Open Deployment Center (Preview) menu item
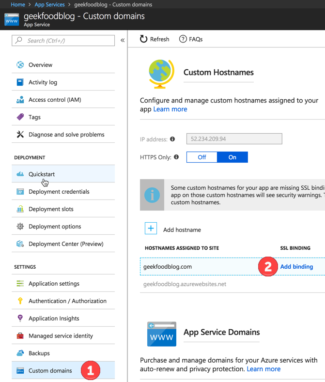The image size is (325, 382). (63, 244)
